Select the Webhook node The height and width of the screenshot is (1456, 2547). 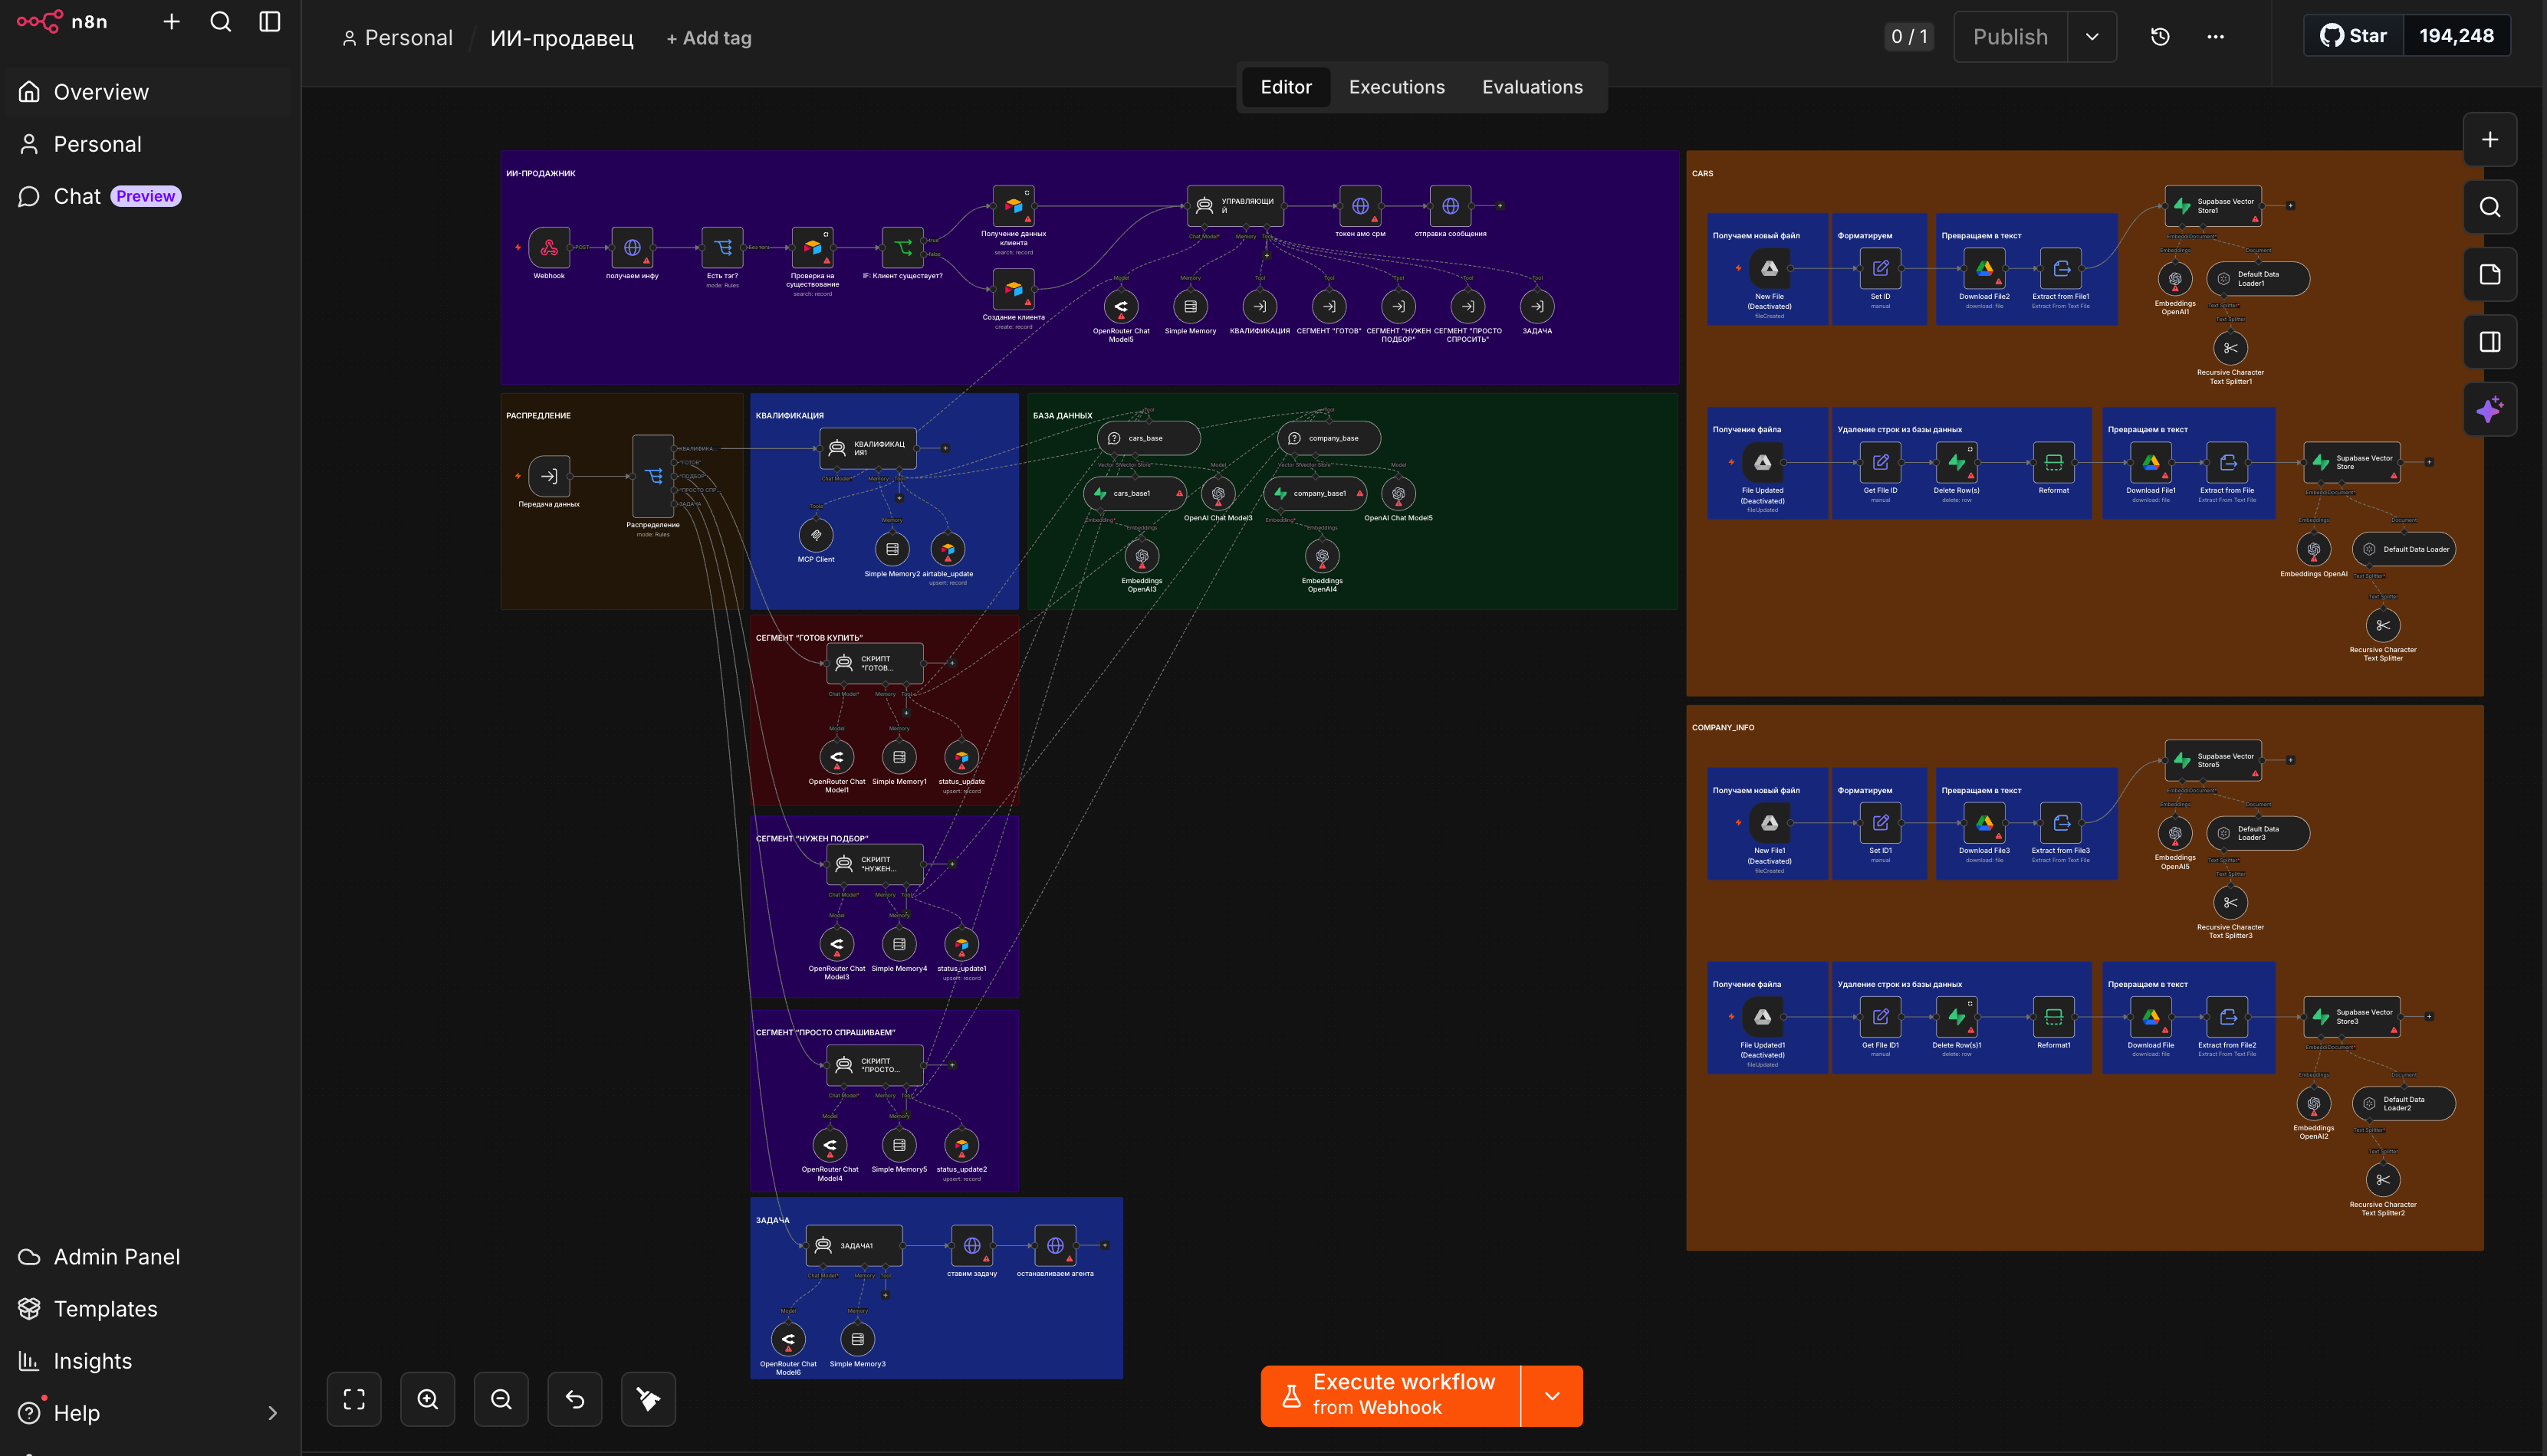pos(549,247)
